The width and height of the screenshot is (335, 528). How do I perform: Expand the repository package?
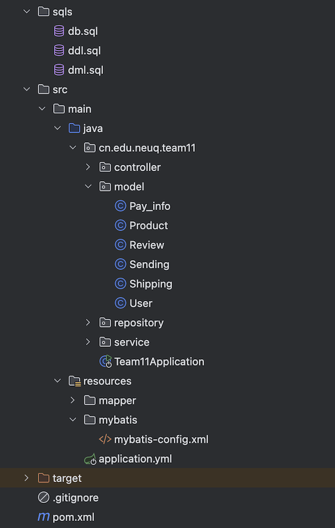(88, 323)
